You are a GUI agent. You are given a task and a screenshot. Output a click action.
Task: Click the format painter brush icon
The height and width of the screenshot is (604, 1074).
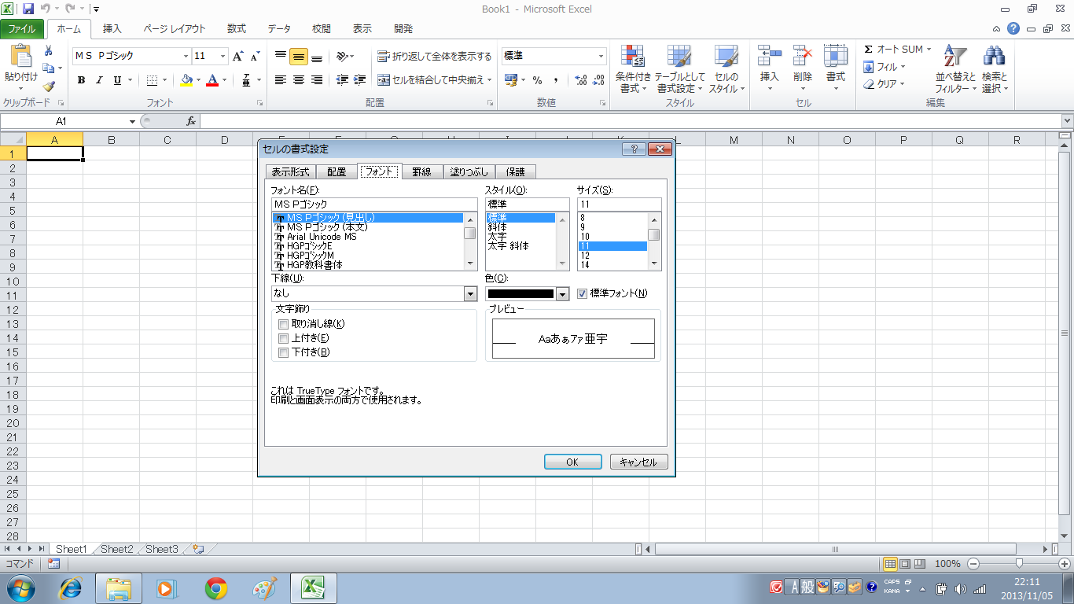(x=49, y=87)
